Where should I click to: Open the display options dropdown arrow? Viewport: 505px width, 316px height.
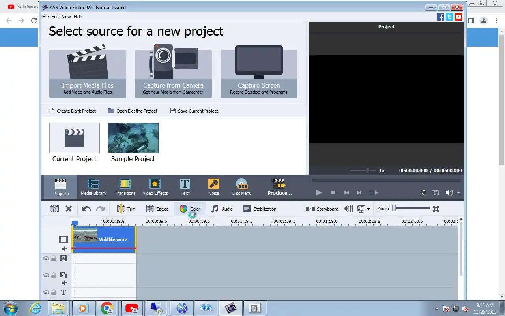(368, 209)
